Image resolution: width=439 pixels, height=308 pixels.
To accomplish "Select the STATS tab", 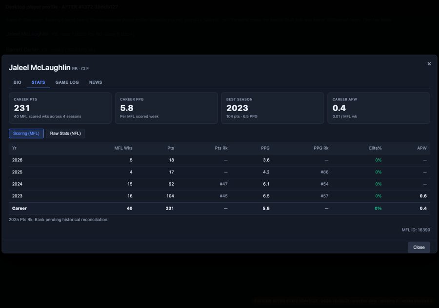I will 39,82.
